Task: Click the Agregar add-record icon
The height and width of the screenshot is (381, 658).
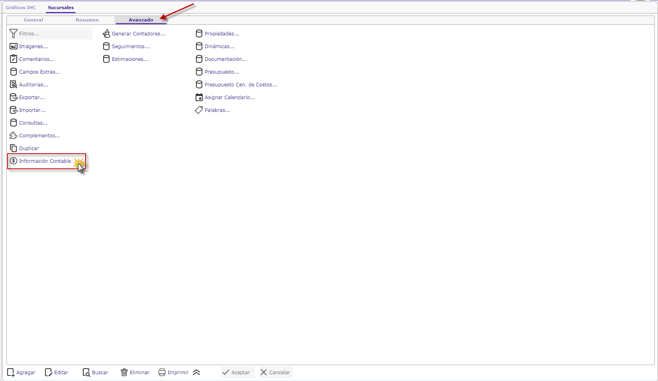Action: point(11,372)
